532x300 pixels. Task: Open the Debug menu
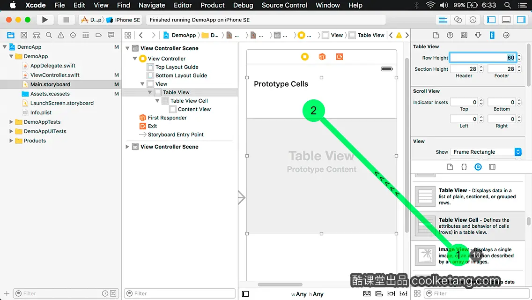pyautogui.click(x=243, y=5)
